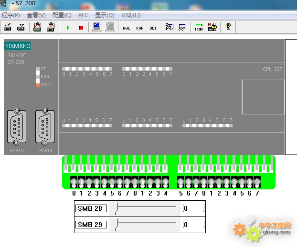
Task: Toggle input switch I2.0
Action: click(203, 182)
